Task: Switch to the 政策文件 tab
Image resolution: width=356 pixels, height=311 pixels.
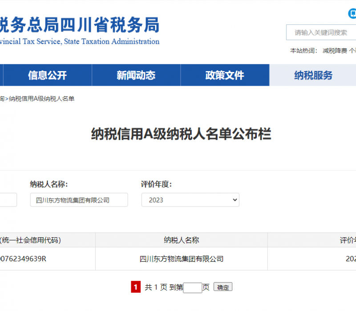Action: [225, 75]
